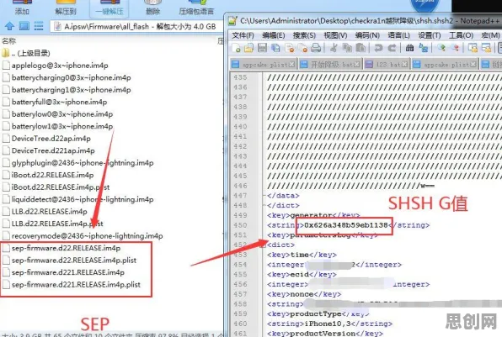Click the 添加 add button in archiver
The height and width of the screenshot is (337, 502).
(22, 8)
